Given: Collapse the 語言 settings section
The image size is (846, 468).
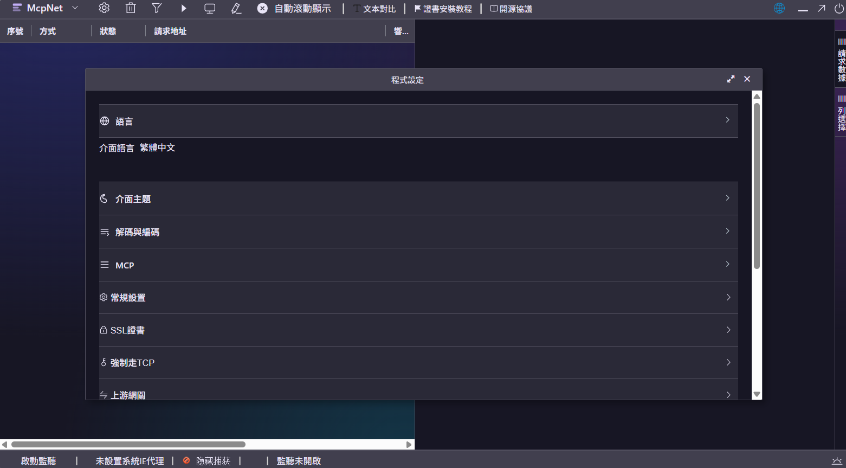Looking at the screenshot, I should pos(418,121).
